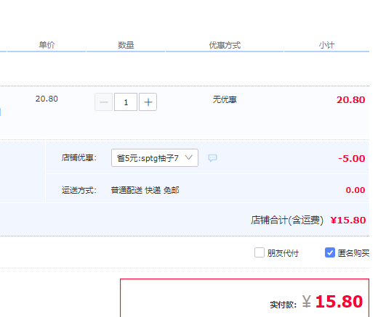This screenshot has height=317, width=378.
Task: Select the 数量 column header
Action: point(126,45)
